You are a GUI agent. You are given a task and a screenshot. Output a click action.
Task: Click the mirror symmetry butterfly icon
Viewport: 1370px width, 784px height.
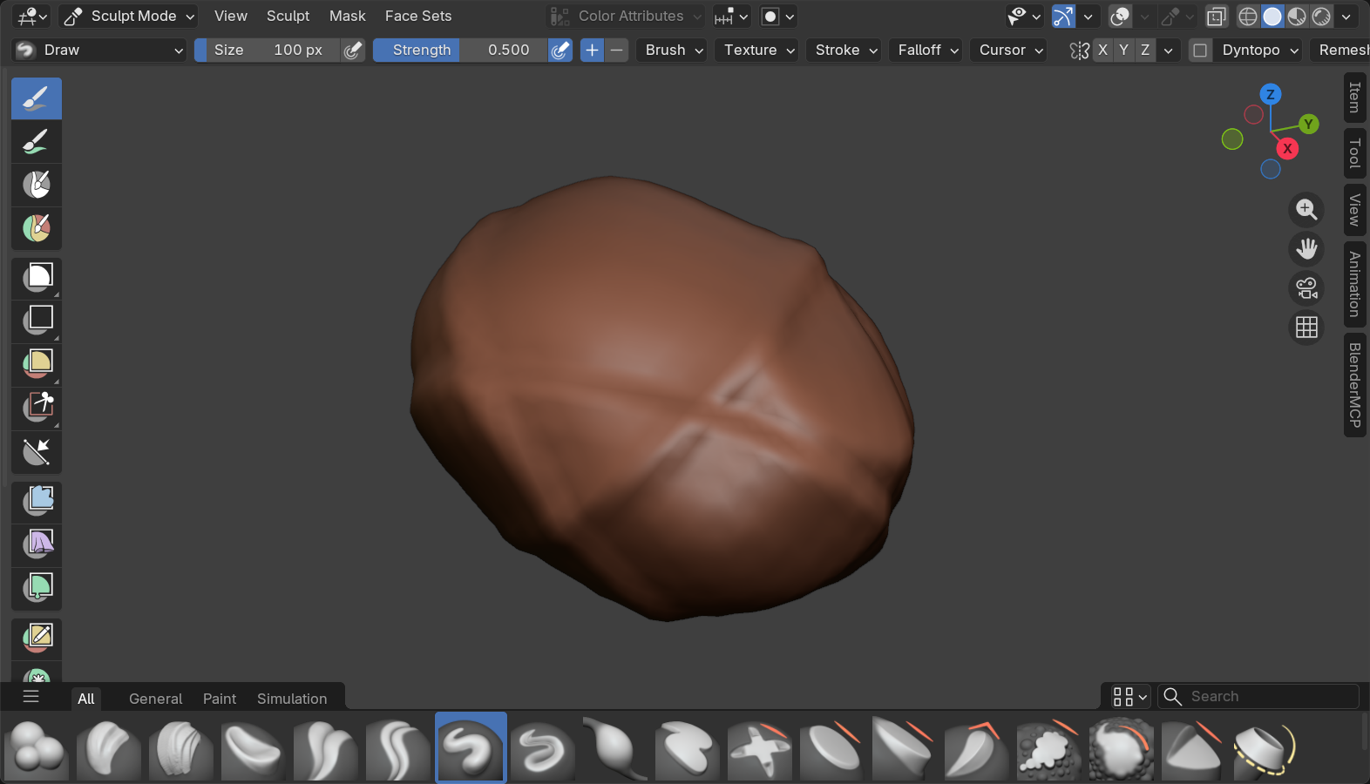(x=1079, y=51)
